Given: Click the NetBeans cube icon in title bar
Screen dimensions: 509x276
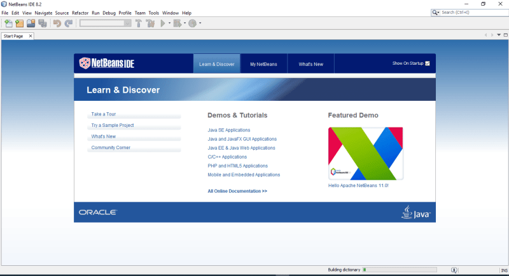Looking at the screenshot, I should click(x=4, y=4).
